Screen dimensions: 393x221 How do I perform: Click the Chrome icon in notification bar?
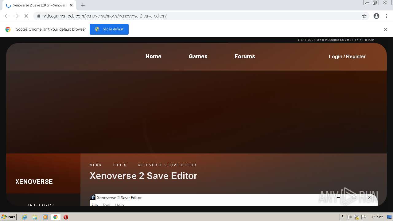click(x=8, y=29)
